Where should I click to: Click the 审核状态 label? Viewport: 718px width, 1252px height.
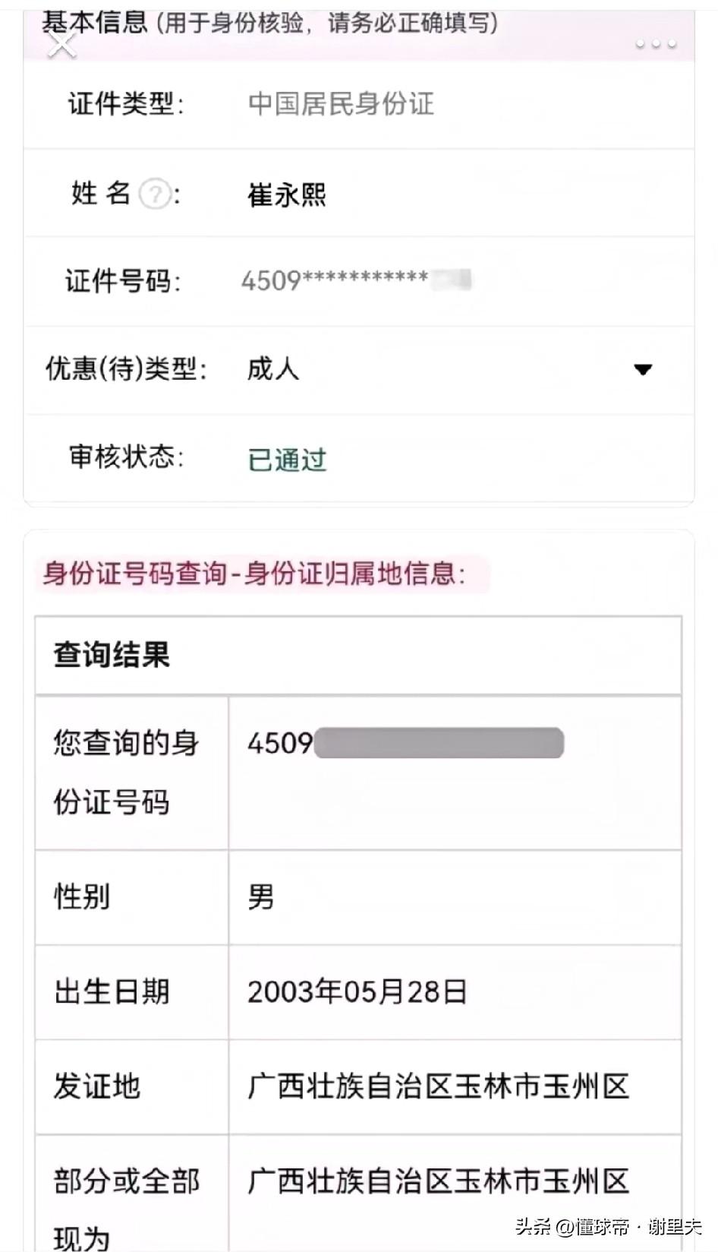(x=126, y=457)
